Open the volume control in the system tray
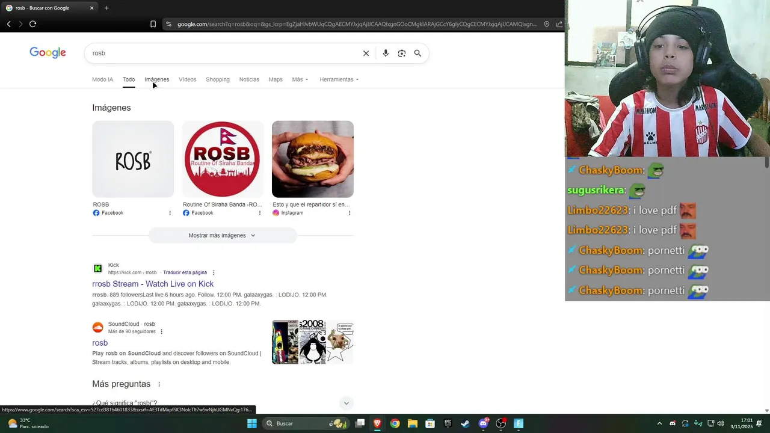Viewport: 770px width, 433px height. click(721, 423)
